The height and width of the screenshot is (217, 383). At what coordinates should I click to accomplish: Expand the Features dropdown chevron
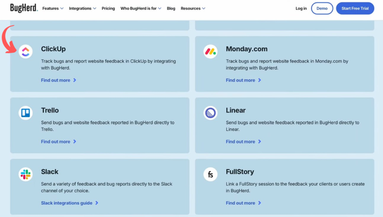(62, 9)
